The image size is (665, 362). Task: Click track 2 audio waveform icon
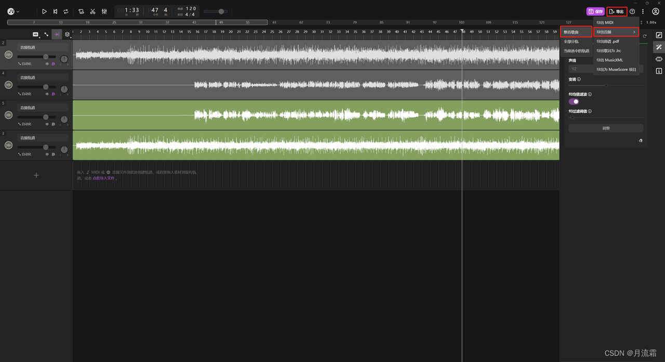8,55
